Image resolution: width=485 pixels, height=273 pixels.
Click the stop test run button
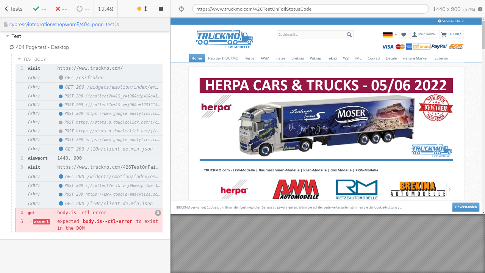pos(161,9)
